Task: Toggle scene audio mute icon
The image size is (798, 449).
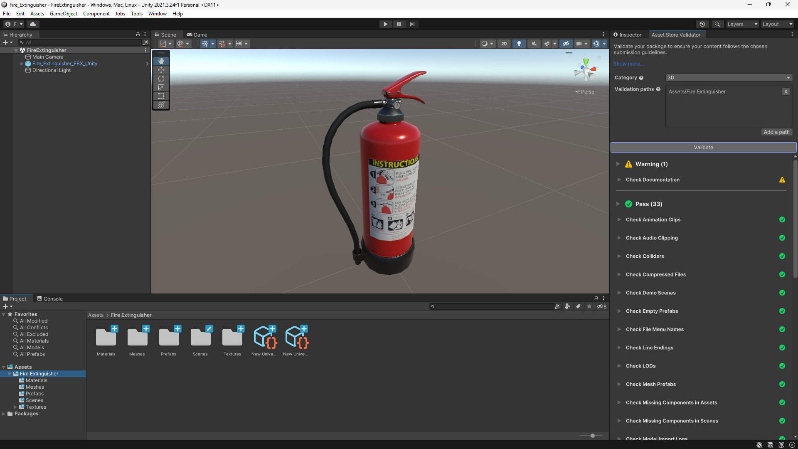Action: pos(534,44)
